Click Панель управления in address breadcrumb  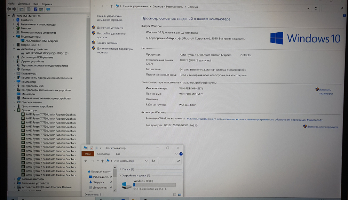[135, 6]
